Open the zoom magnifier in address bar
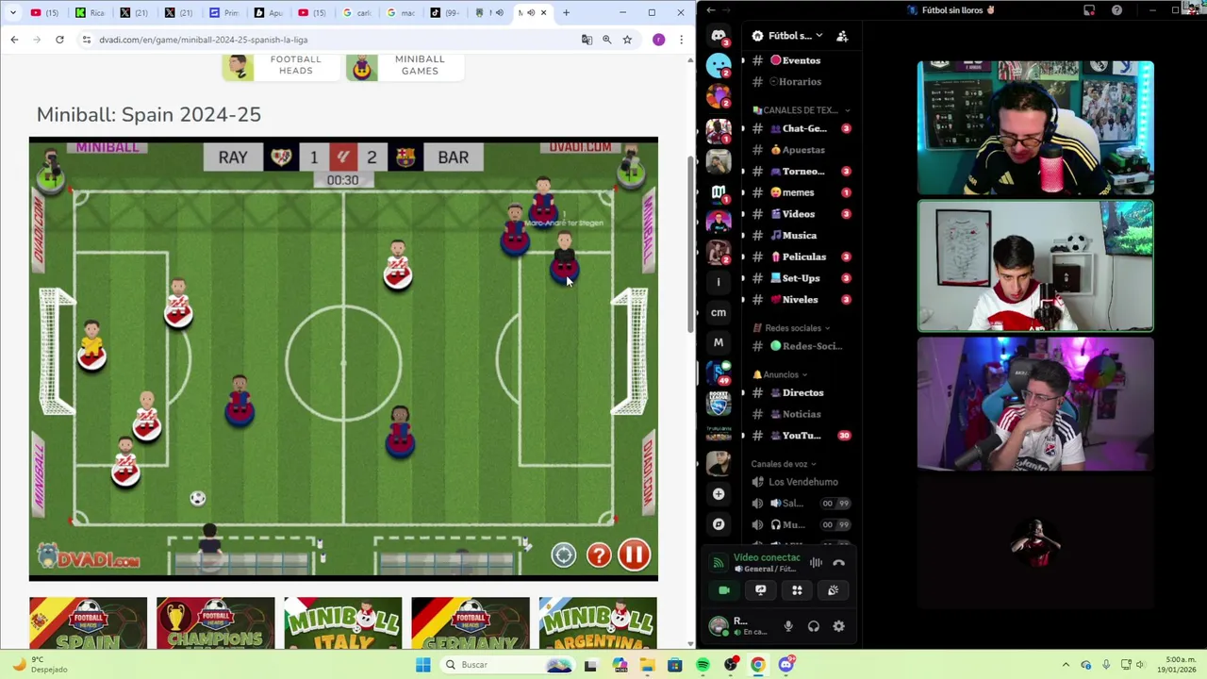 click(607, 40)
